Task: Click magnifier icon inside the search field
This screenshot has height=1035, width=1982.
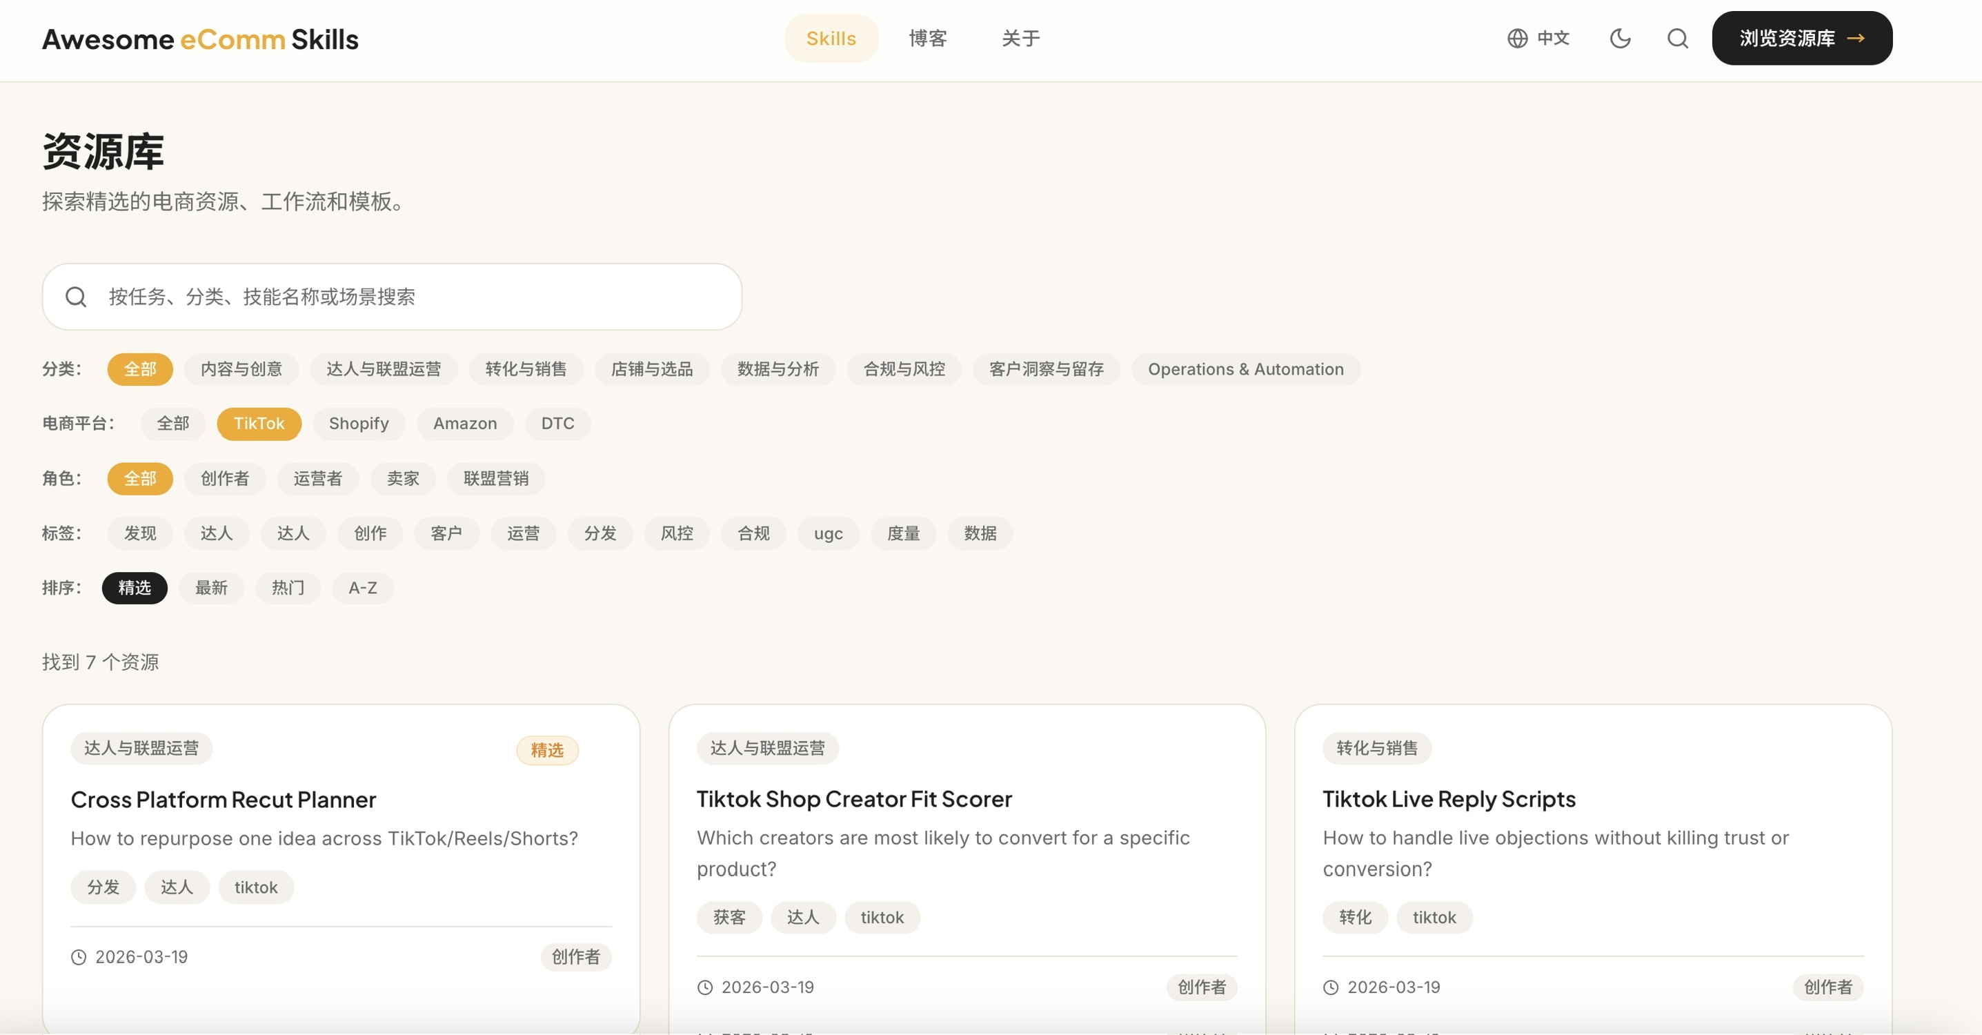Action: tap(76, 297)
